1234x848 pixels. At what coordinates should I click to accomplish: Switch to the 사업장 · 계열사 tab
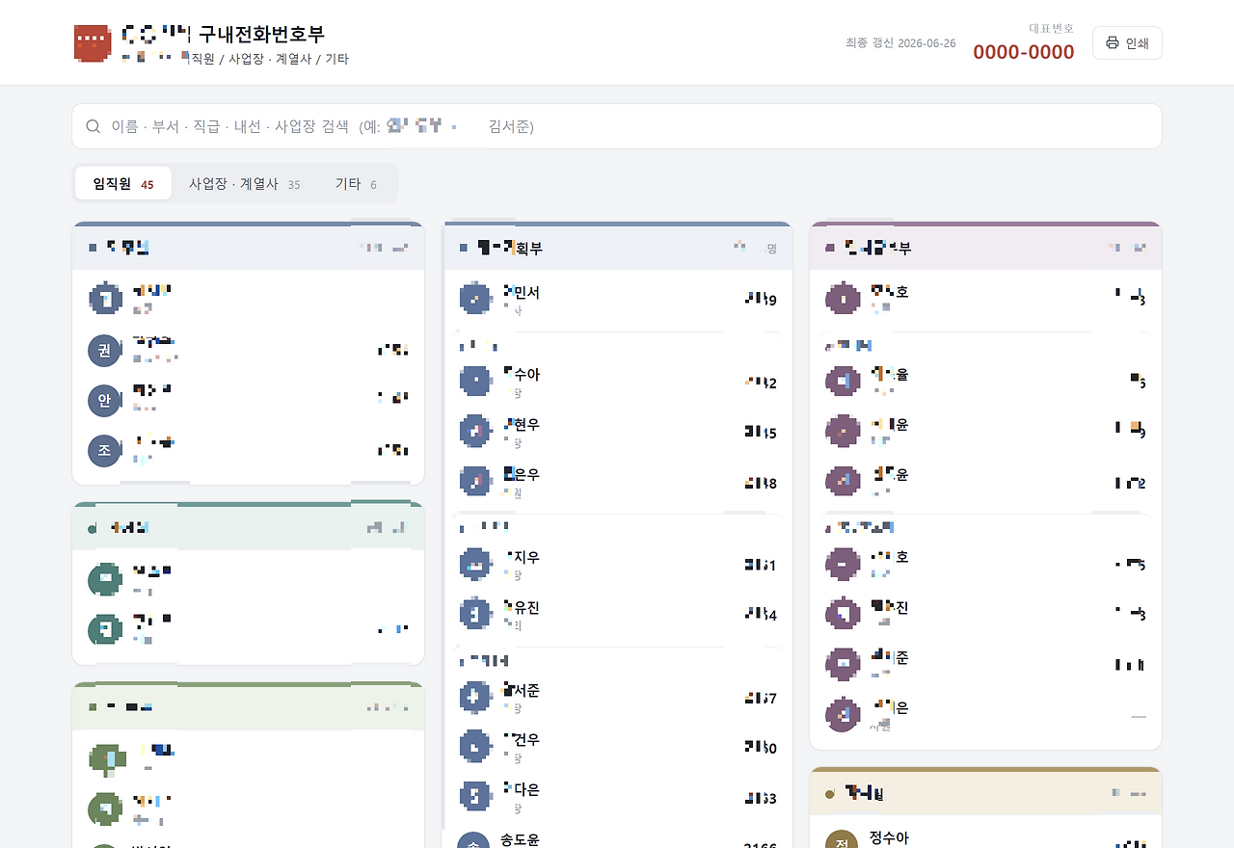244,184
